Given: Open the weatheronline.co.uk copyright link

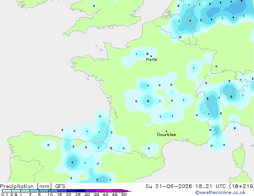Looking at the screenshot, I should point(220,192).
